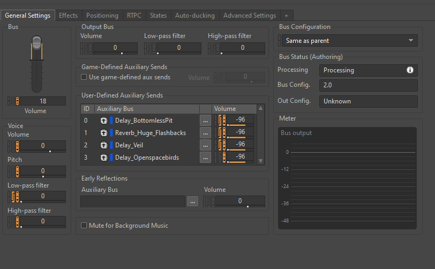The width and height of the screenshot is (435, 269).
Task: Click RTPC indicator beside Voice High-pass filter
Action: [x=18, y=222]
